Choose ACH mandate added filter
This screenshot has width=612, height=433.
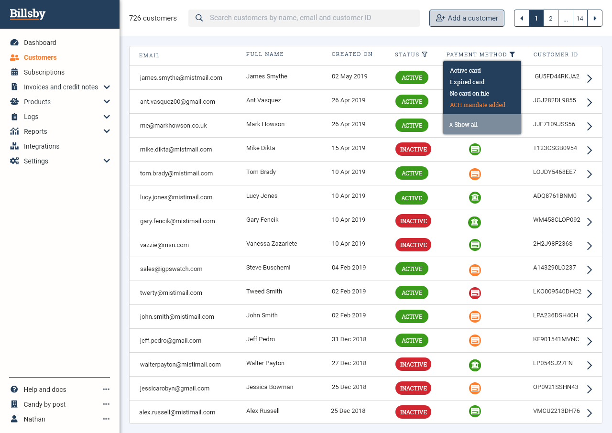(478, 105)
